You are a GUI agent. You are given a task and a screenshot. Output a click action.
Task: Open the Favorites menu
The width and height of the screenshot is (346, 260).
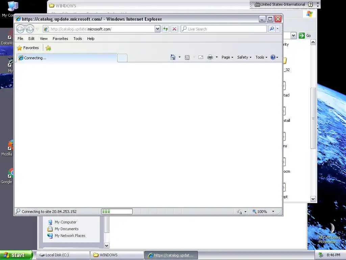(60, 39)
